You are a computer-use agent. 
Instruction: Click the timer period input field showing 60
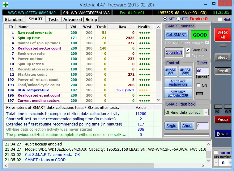202,71
